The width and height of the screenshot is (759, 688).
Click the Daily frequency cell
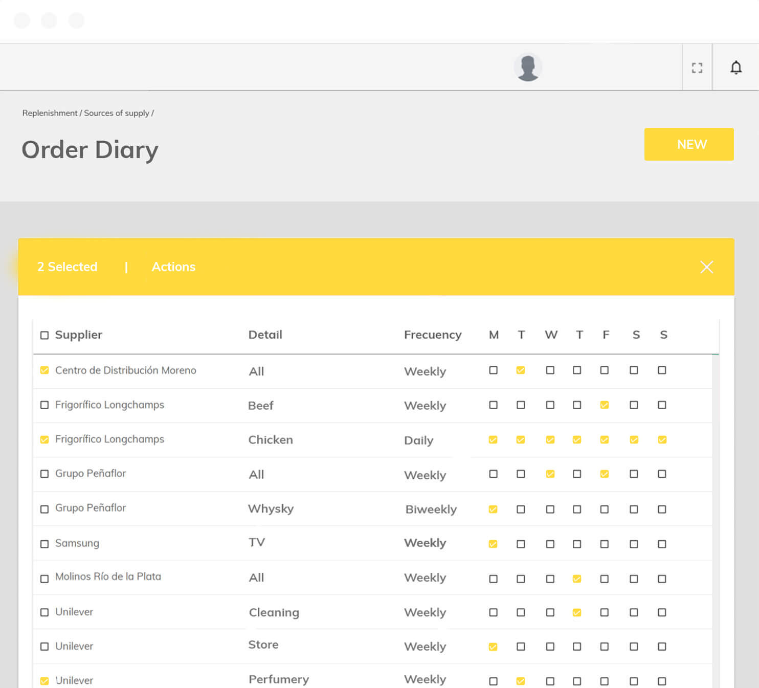pos(419,440)
